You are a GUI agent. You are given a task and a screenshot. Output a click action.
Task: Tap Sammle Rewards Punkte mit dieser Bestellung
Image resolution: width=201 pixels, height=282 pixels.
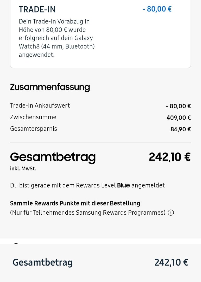pos(75,203)
